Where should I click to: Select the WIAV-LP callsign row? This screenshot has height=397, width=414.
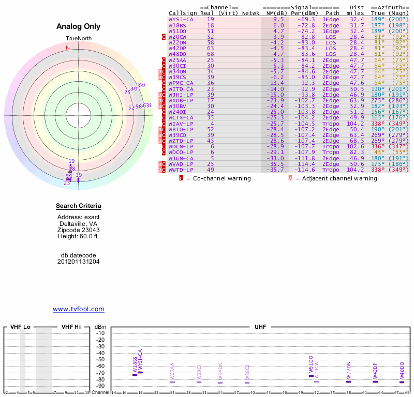(x=181, y=124)
